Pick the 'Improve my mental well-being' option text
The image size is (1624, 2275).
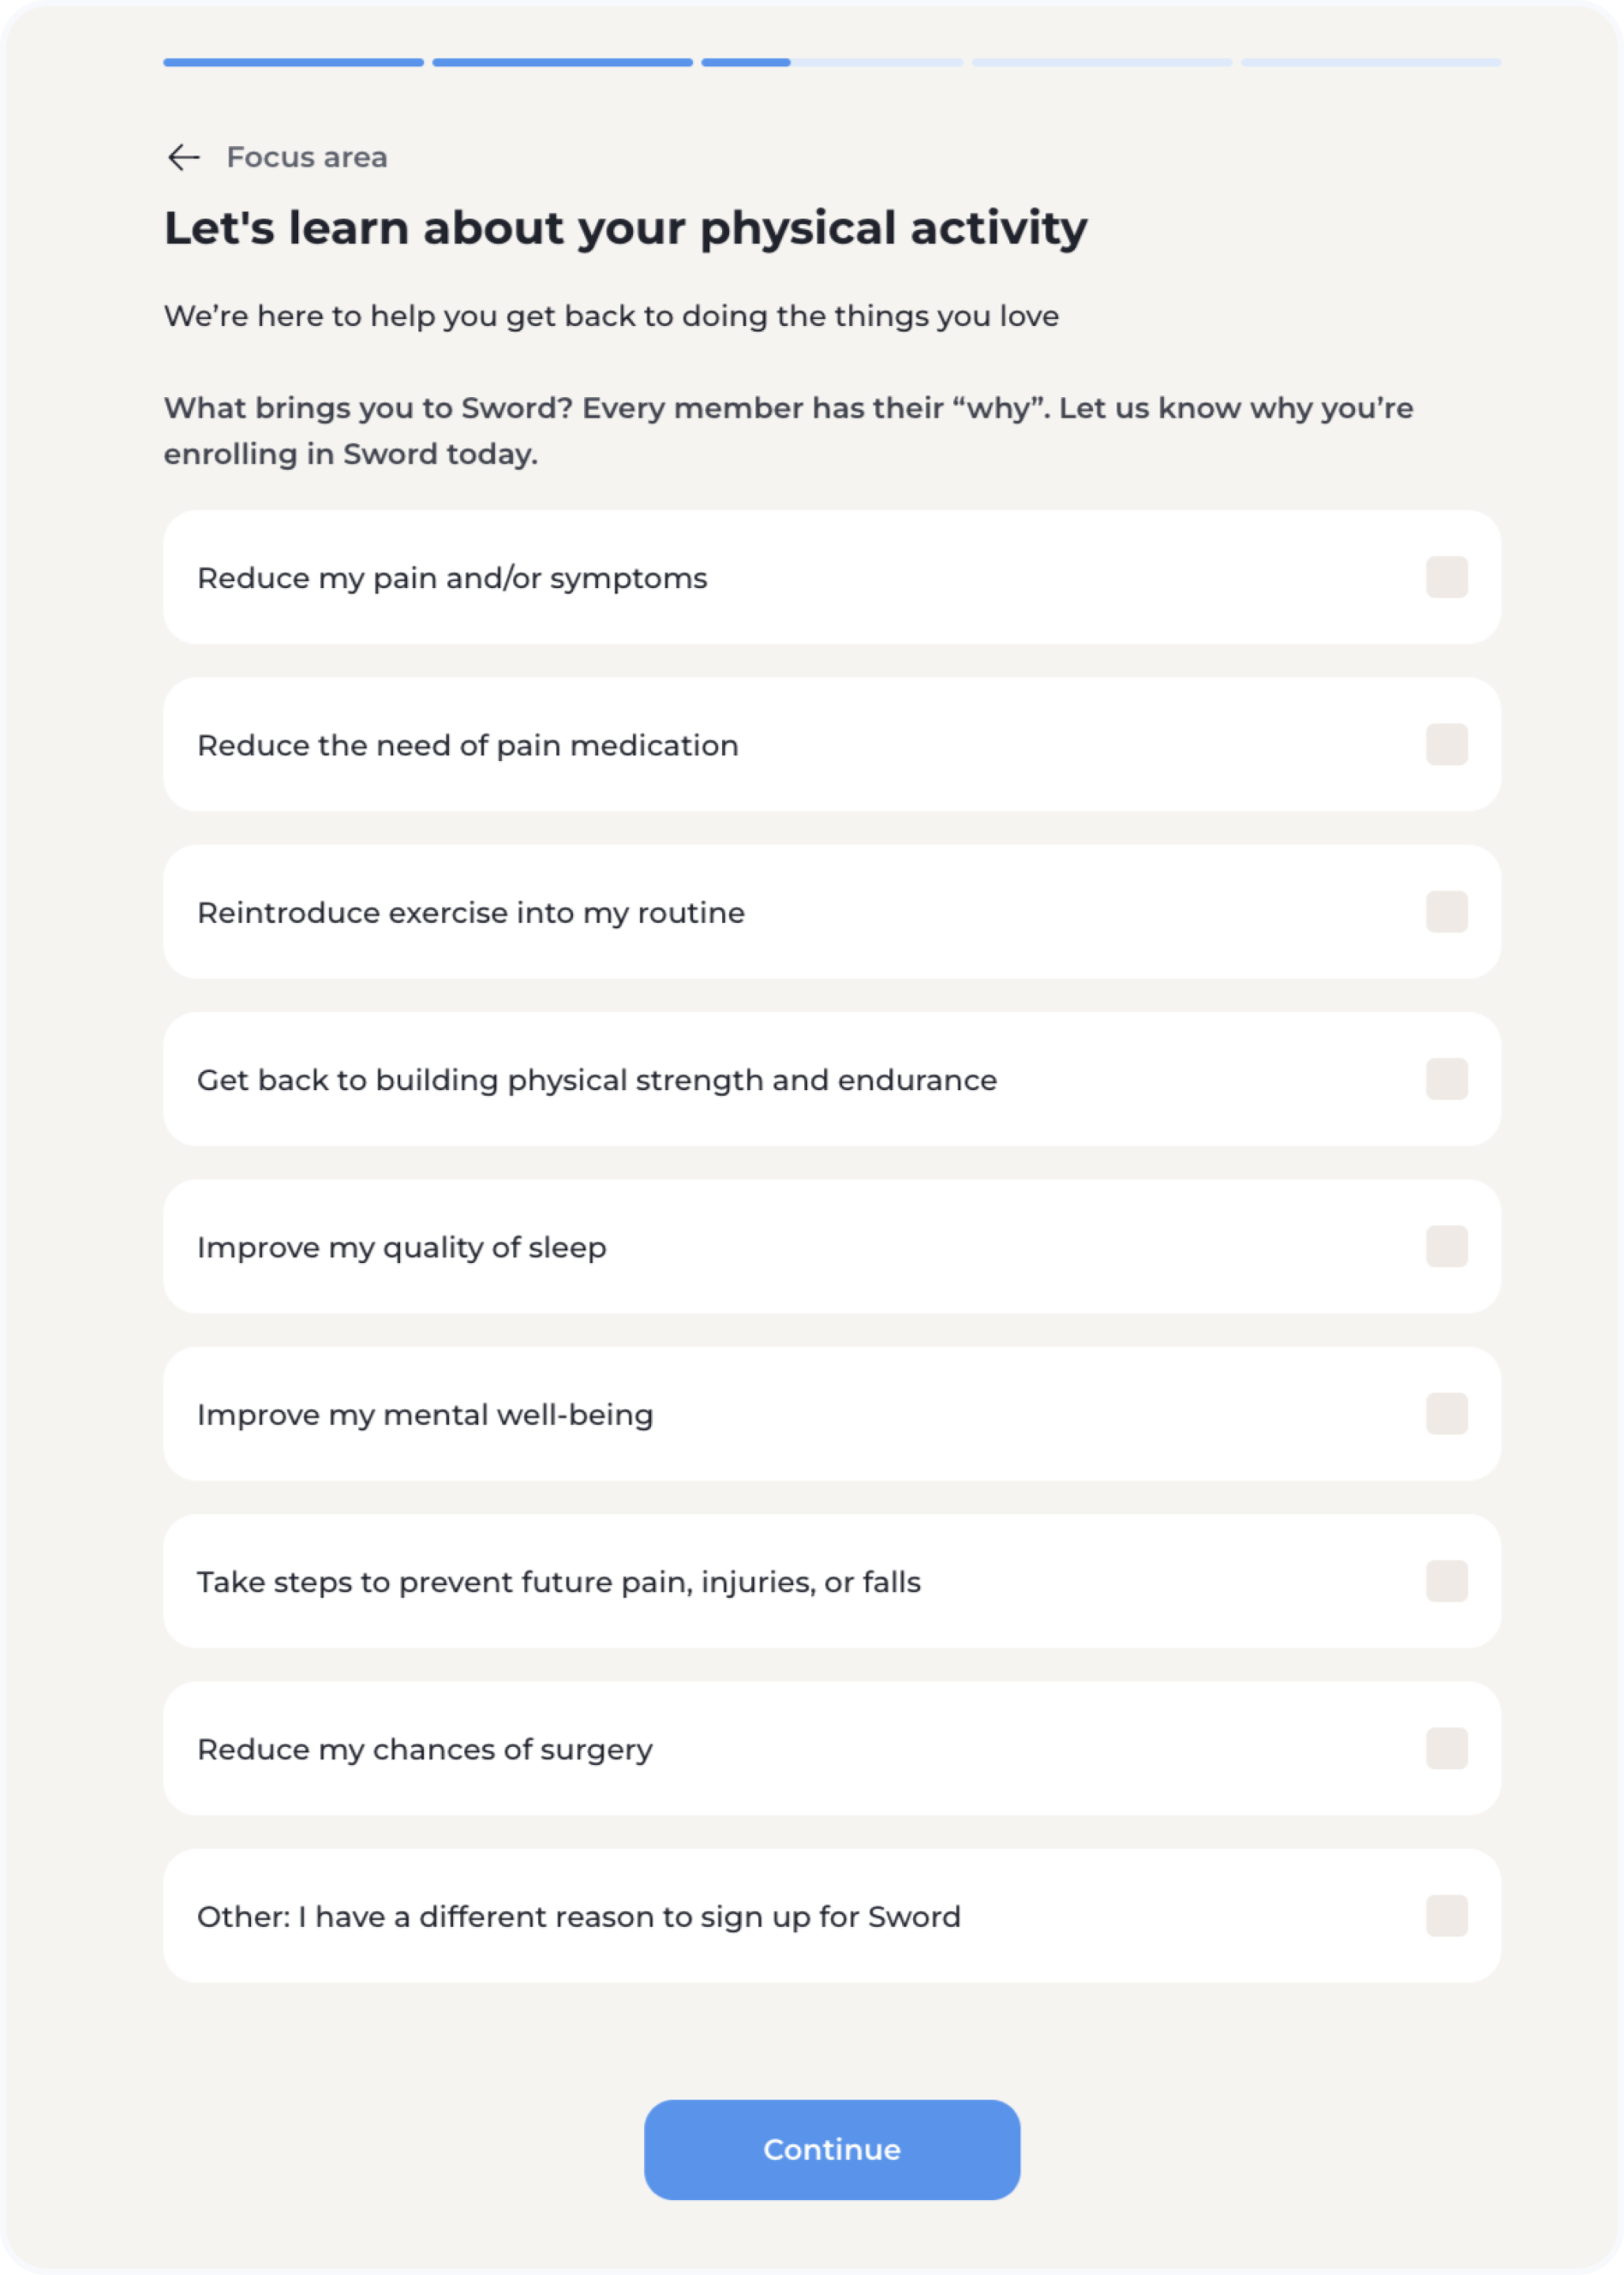pyautogui.click(x=425, y=1415)
